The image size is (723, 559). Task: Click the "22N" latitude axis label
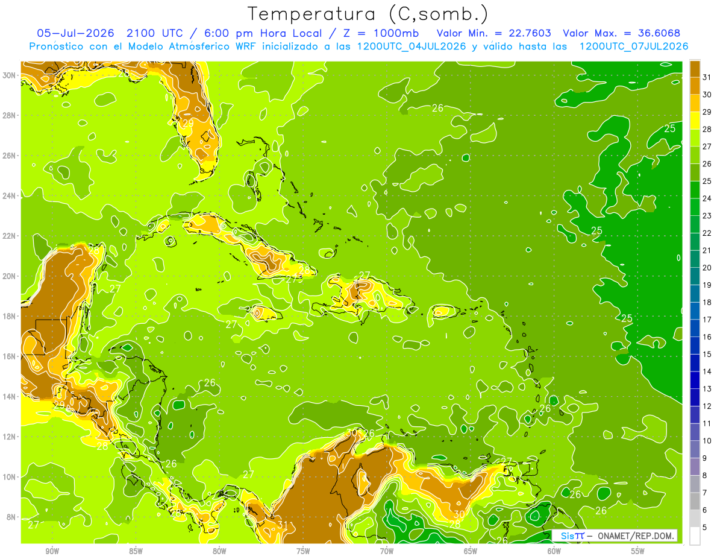click(x=9, y=236)
